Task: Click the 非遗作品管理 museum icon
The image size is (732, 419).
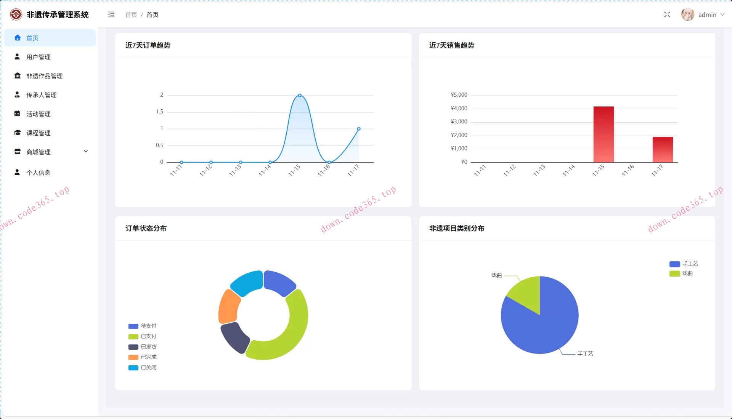Action: click(x=18, y=76)
